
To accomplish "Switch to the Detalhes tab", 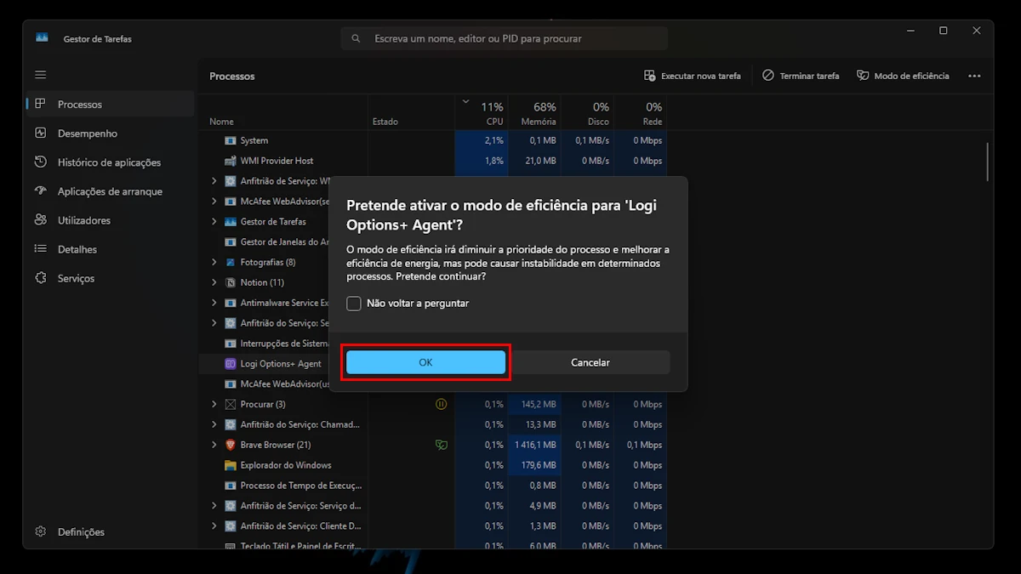I will click(x=77, y=249).
